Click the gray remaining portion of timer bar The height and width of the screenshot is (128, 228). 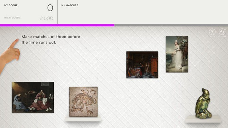pyautogui.click(x=171, y=25)
